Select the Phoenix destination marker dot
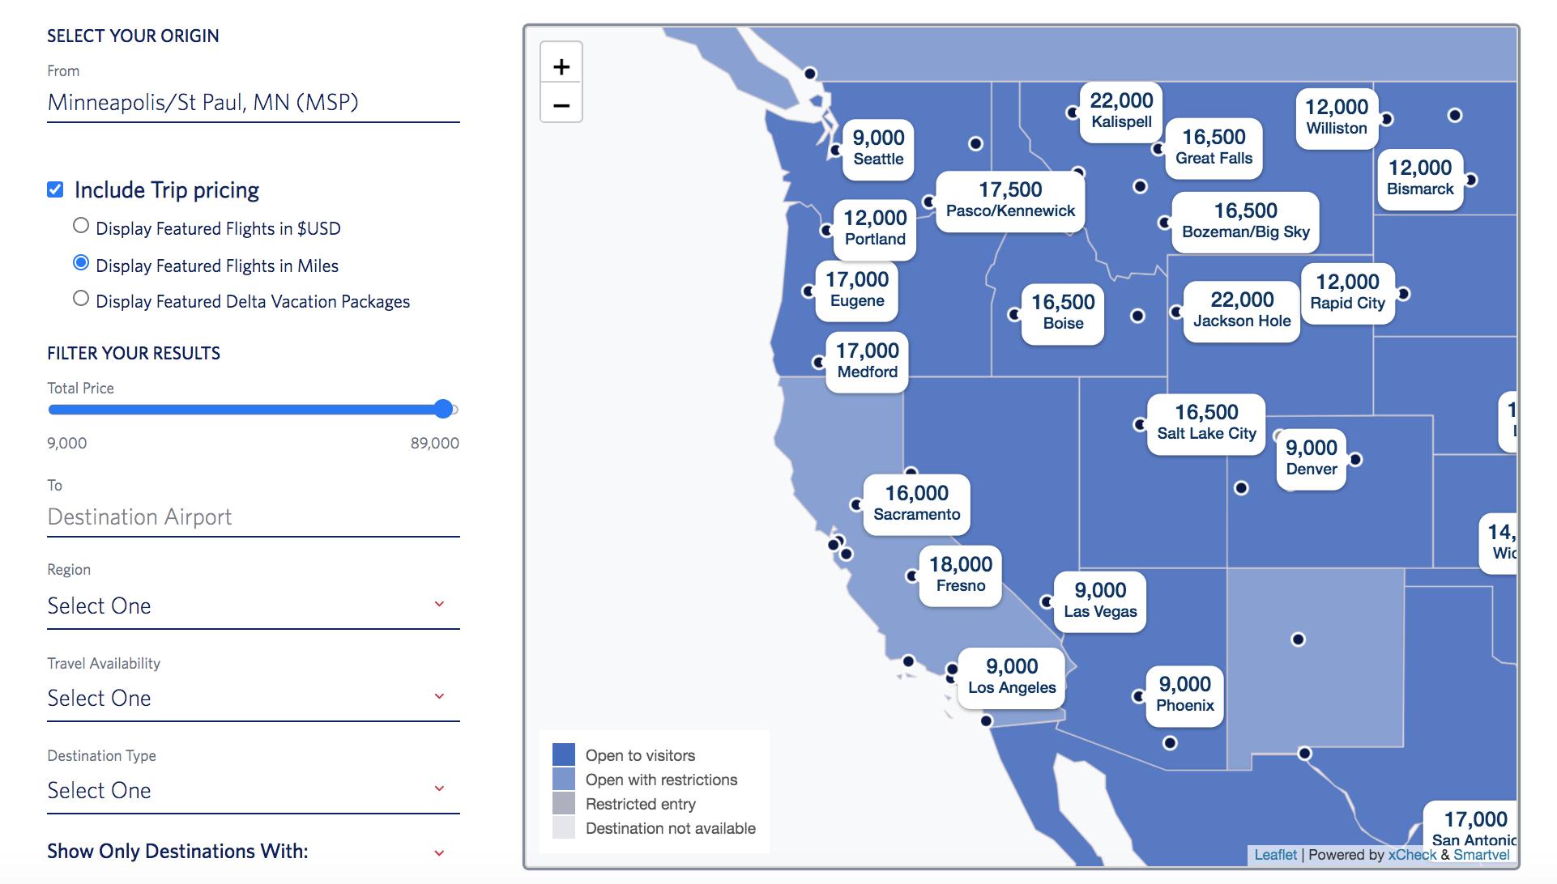This screenshot has height=884, width=1557. [1139, 696]
